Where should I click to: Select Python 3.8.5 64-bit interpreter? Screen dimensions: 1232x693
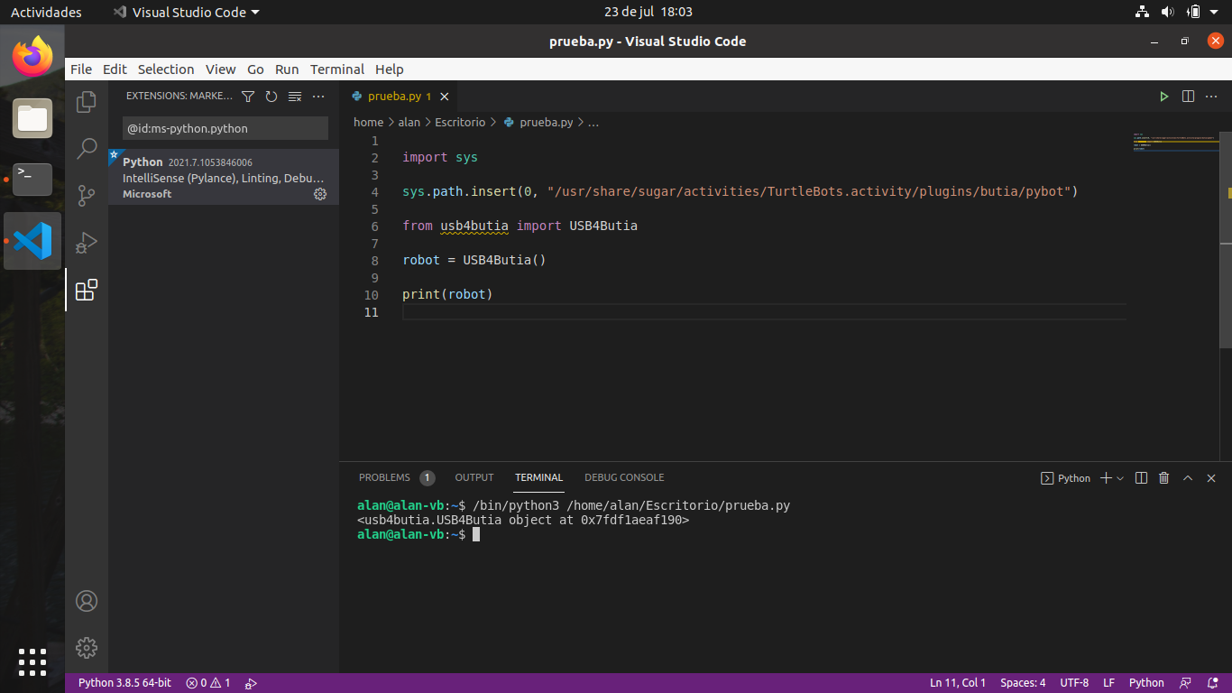(124, 683)
